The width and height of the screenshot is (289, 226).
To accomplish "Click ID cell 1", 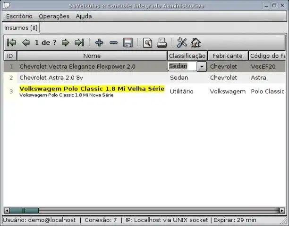I will click(x=11, y=66).
